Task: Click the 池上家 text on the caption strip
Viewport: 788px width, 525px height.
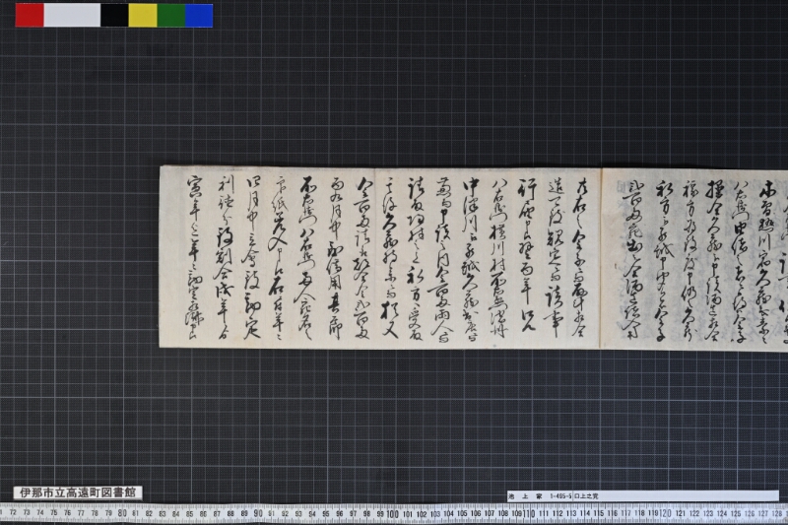Action: [525, 495]
